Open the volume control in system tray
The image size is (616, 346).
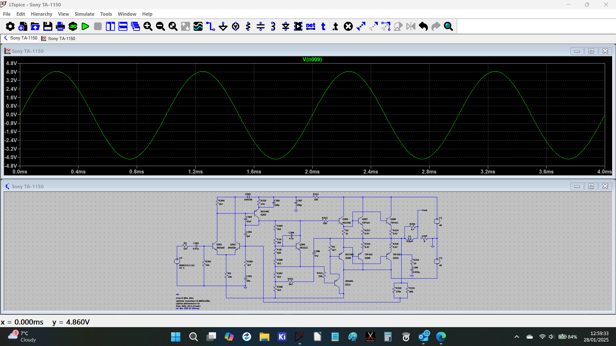(x=551, y=337)
